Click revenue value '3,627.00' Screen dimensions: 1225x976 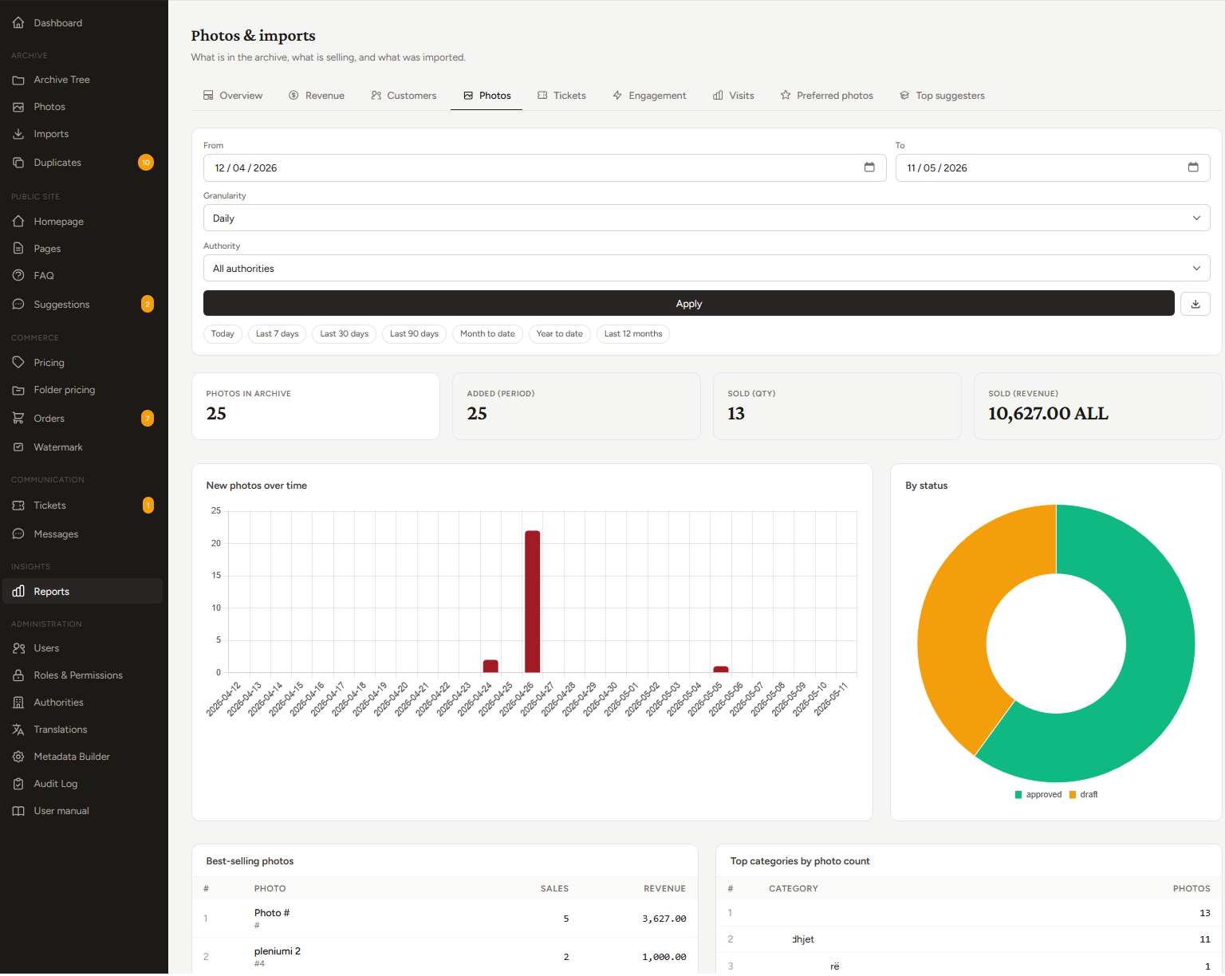coord(664,919)
